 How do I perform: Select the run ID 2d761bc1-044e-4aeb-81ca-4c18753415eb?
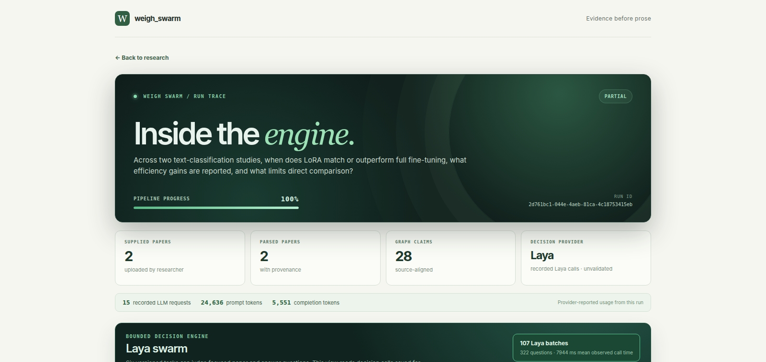tap(580, 204)
